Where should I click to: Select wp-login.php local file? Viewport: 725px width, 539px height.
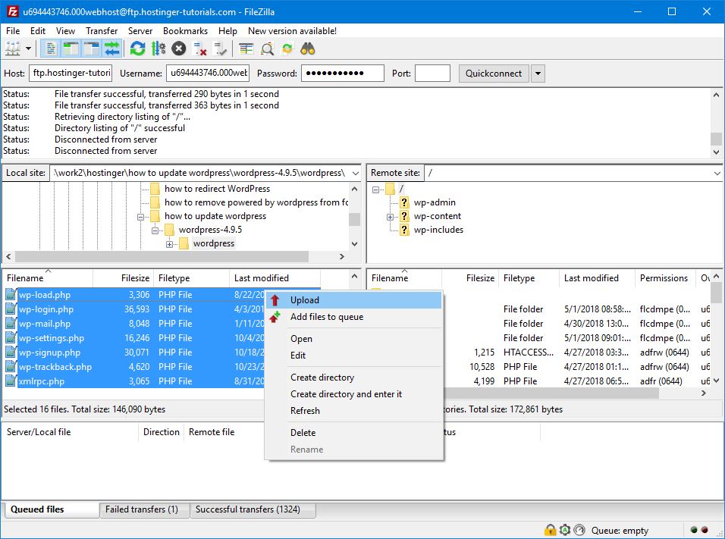[x=46, y=309]
